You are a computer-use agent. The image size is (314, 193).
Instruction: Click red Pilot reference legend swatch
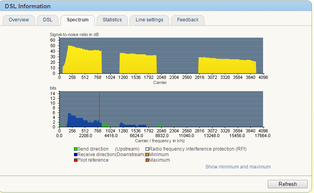(76, 160)
